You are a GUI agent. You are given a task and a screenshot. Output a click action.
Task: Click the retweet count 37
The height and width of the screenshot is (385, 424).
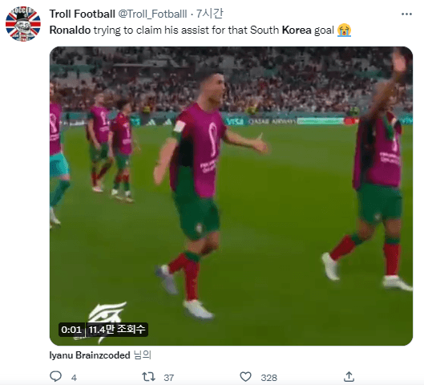coord(169,378)
